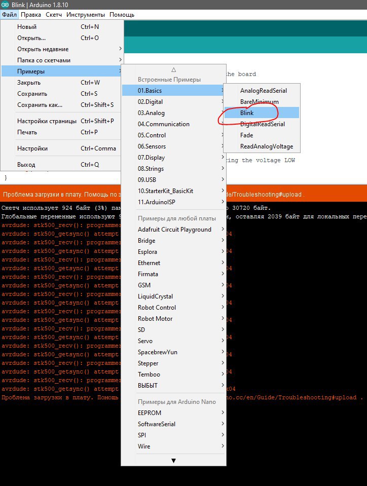Image resolution: width=367 pixels, height=486 pixels.
Task: Click the scroll-down arrow of examples menu
Action: tap(173, 461)
